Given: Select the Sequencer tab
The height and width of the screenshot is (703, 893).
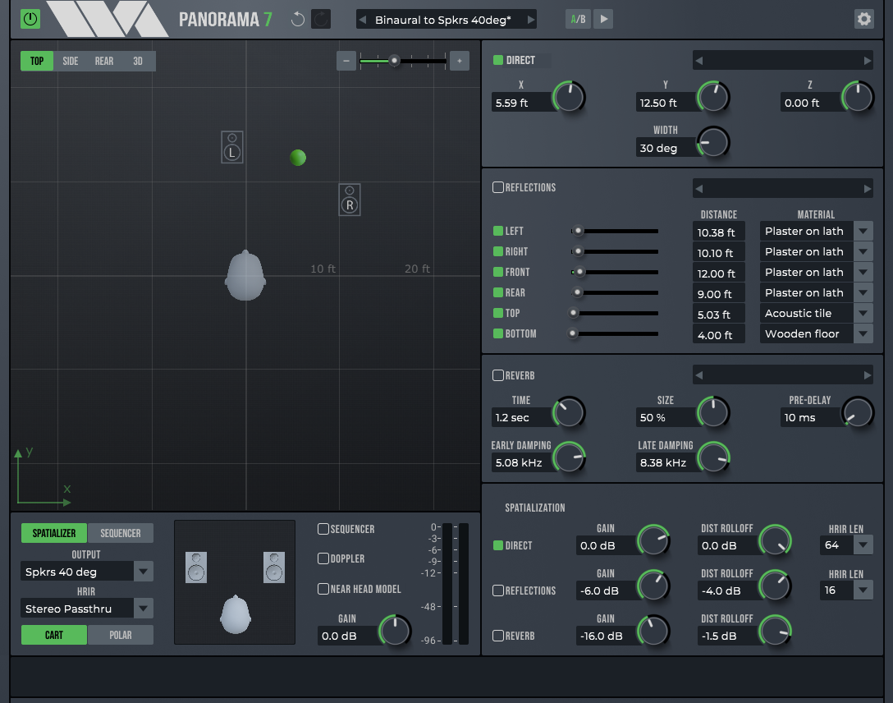Looking at the screenshot, I should [121, 533].
